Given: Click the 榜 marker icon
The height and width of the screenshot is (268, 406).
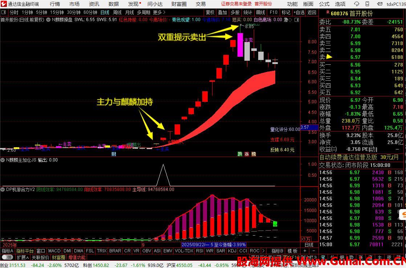Looking at the screenshot, I should pos(253,154).
